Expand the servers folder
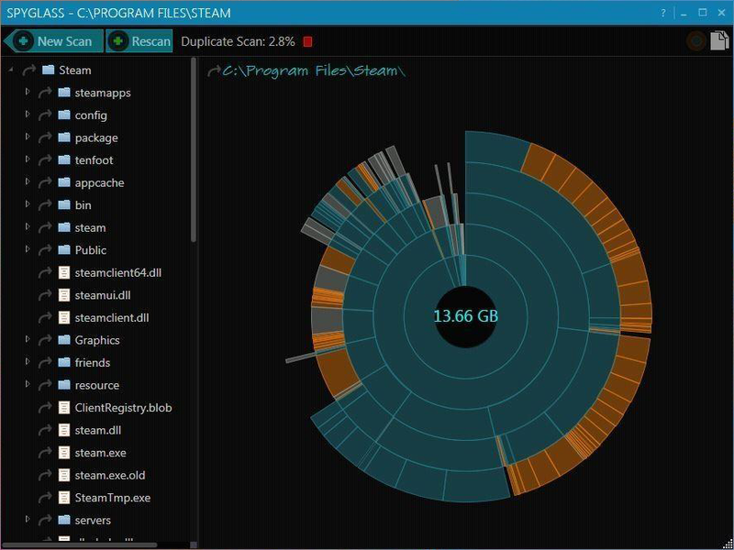 28,519
